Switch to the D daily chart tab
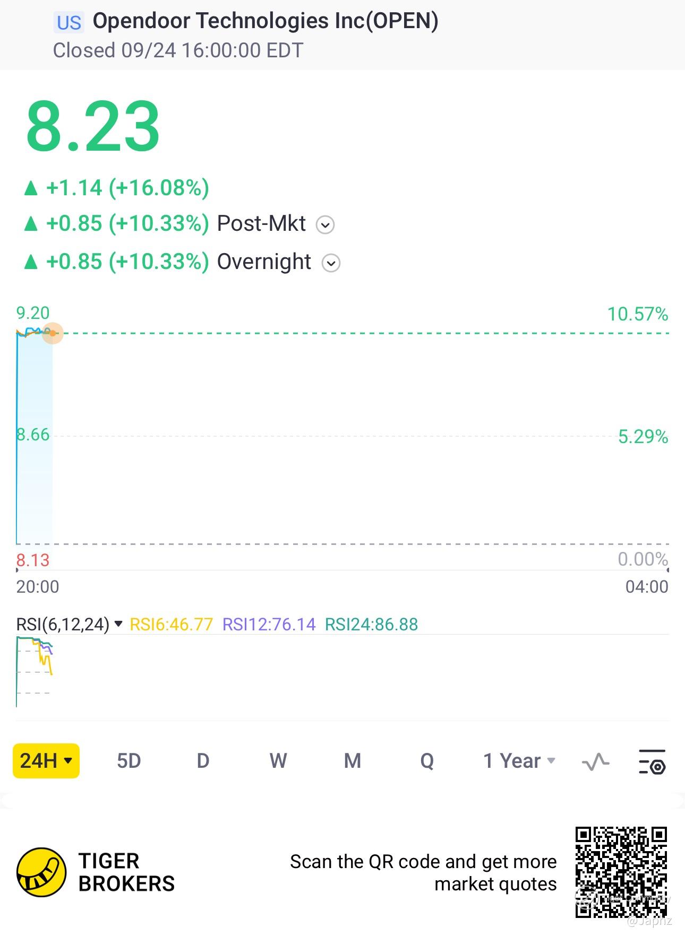Viewport: 685px width, 936px height. click(x=203, y=761)
